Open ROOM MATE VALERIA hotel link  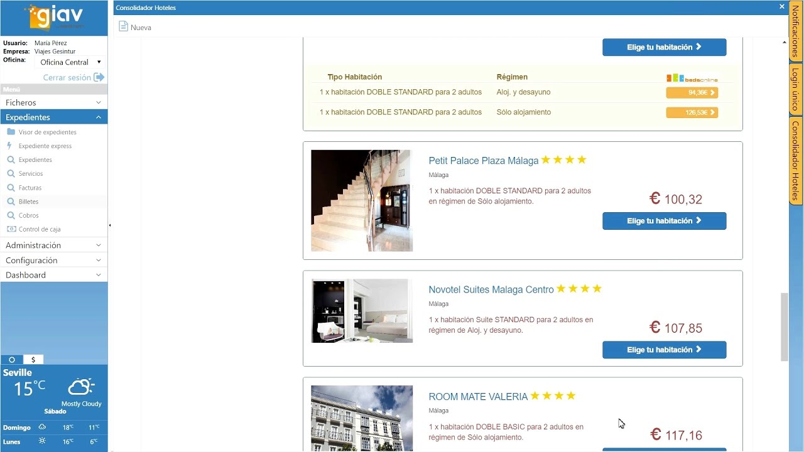tap(478, 397)
